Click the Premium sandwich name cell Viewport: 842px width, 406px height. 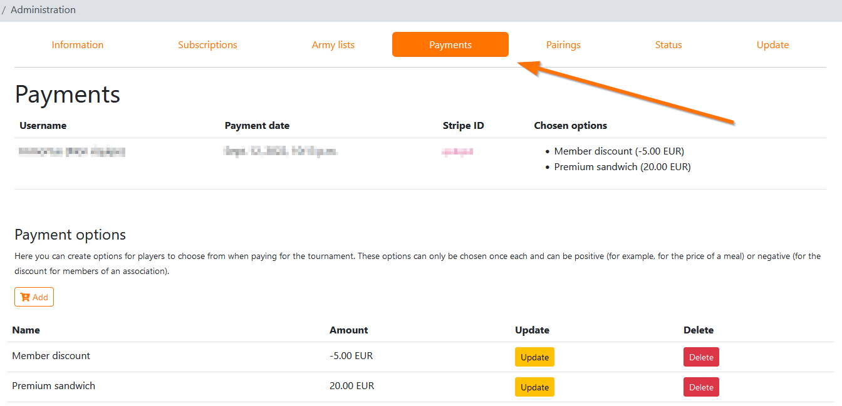click(54, 386)
